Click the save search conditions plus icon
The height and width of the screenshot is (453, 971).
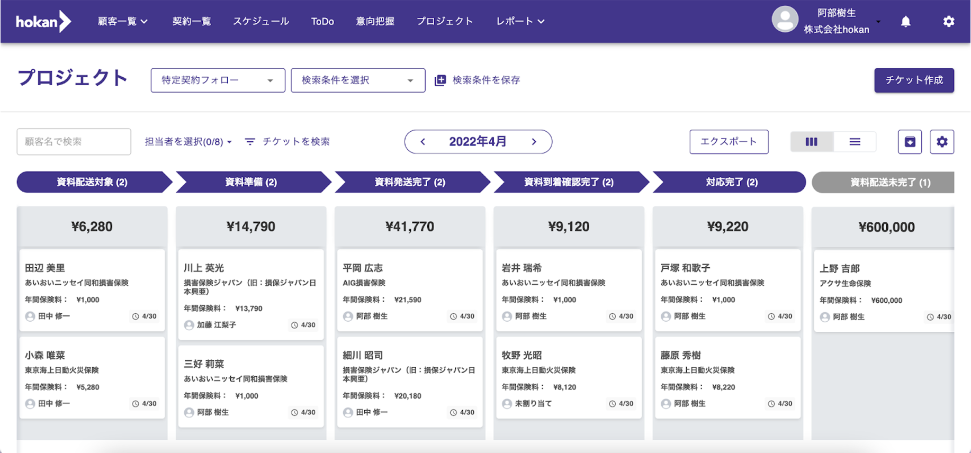(x=440, y=80)
